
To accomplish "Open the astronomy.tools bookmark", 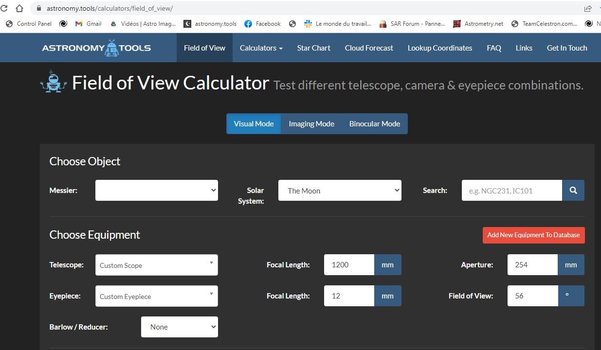I will pyautogui.click(x=210, y=23).
